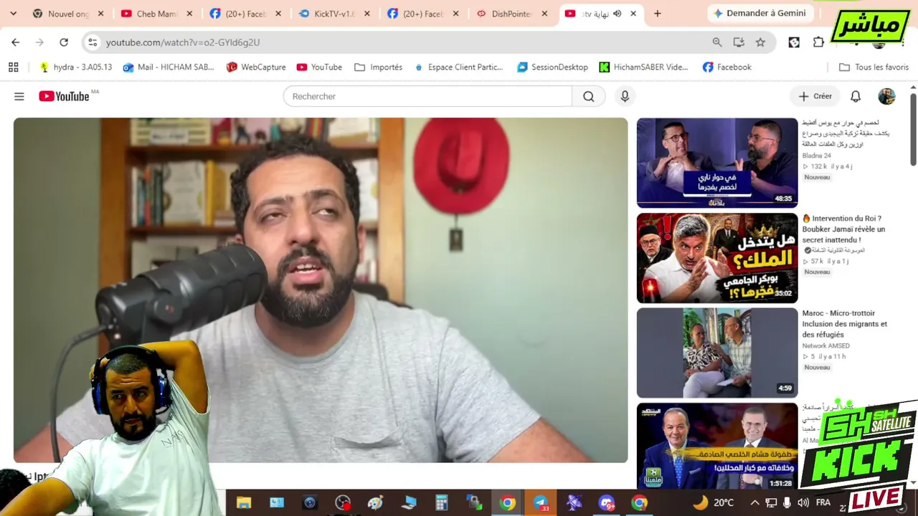Viewport: 918px width, 516px height.
Task: Close the DishPointer tab
Action: tap(544, 14)
